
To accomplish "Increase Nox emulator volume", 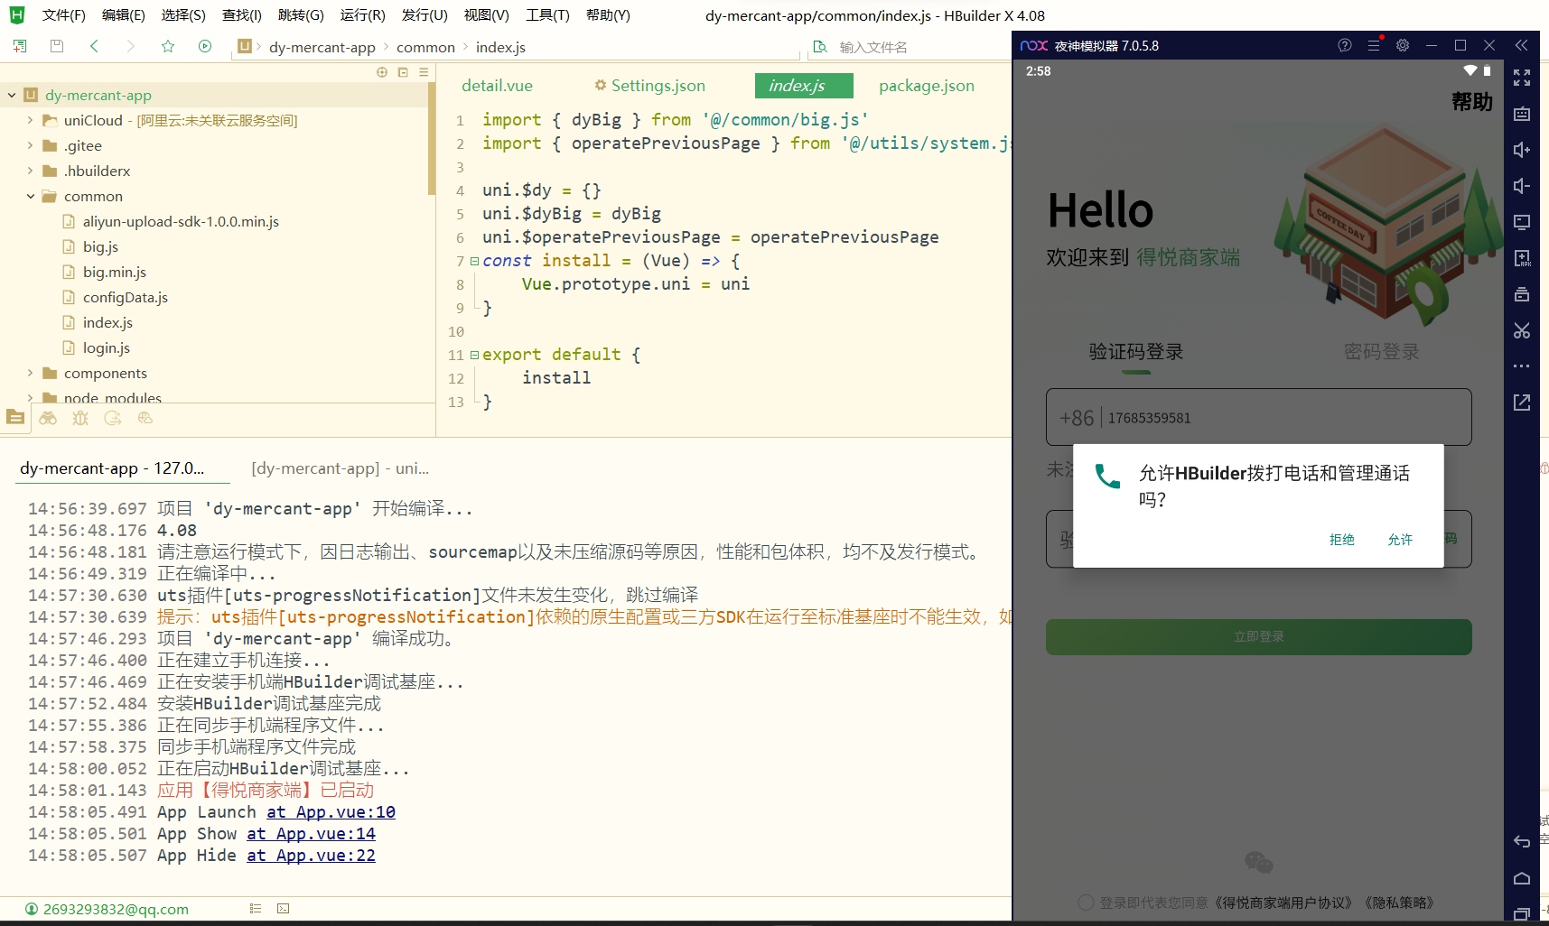I will (x=1522, y=150).
